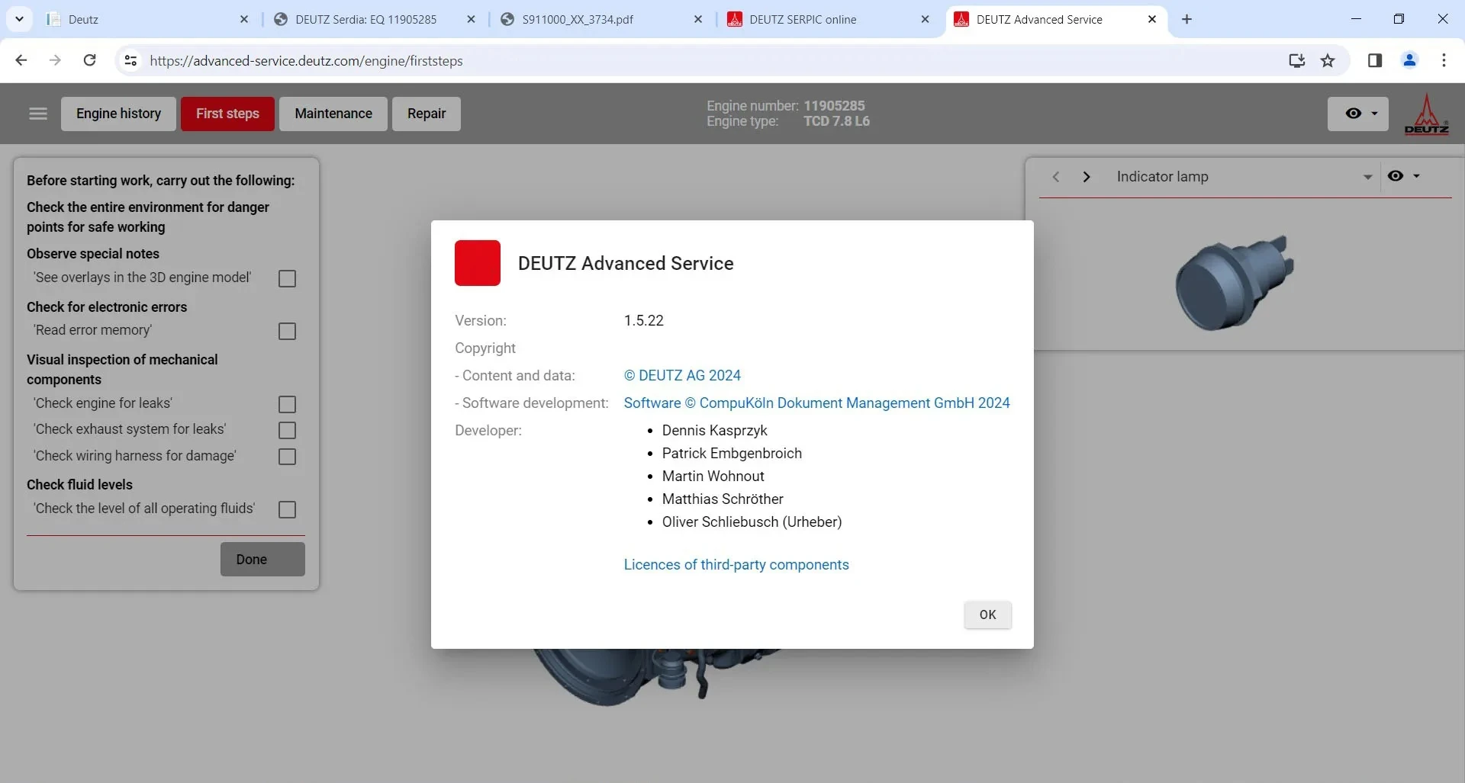This screenshot has height=783, width=1465.
Task: Click developer name Oliver Schliebusch (Urheber)
Action: (x=752, y=521)
